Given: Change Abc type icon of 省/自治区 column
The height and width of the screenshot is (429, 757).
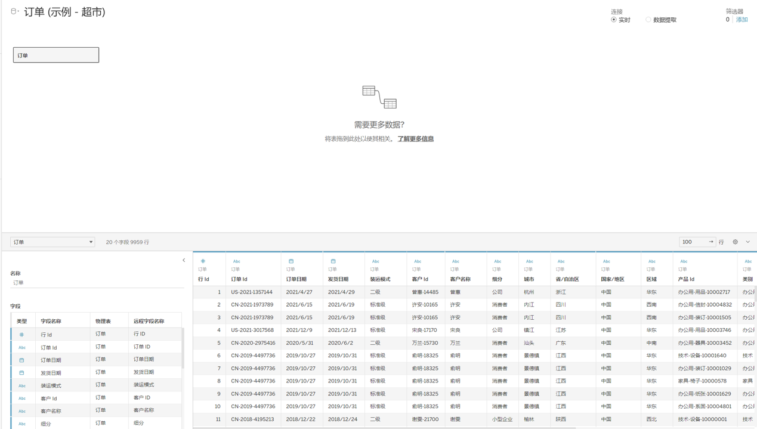Looking at the screenshot, I should tap(561, 261).
